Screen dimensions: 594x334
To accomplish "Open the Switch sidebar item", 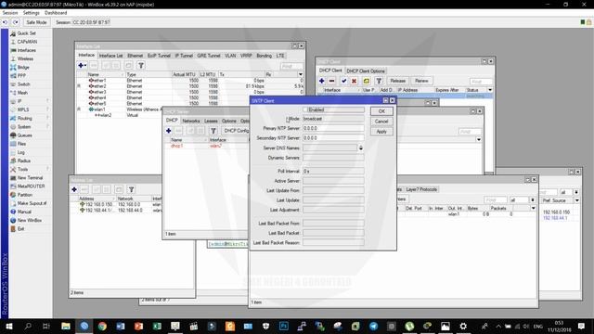I will tap(23, 84).
